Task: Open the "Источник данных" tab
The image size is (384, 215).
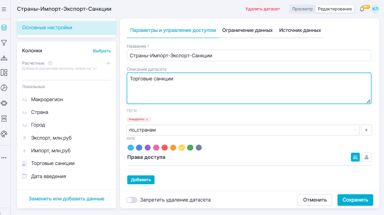Action: 300,30
